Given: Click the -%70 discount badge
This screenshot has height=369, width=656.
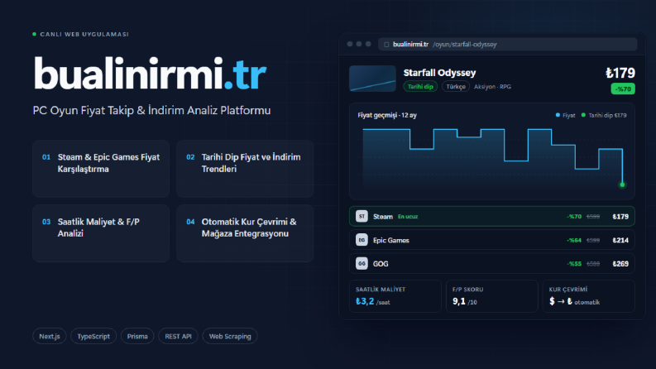Looking at the screenshot, I should click(623, 89).
